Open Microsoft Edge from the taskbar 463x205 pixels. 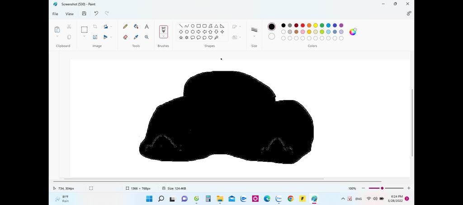[x=267, y=199]
